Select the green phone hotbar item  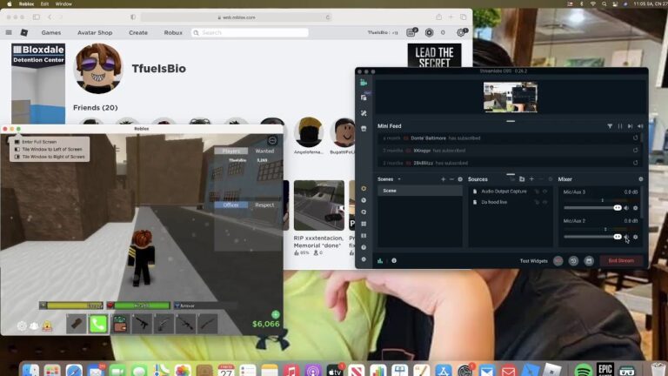click(98, 325)
